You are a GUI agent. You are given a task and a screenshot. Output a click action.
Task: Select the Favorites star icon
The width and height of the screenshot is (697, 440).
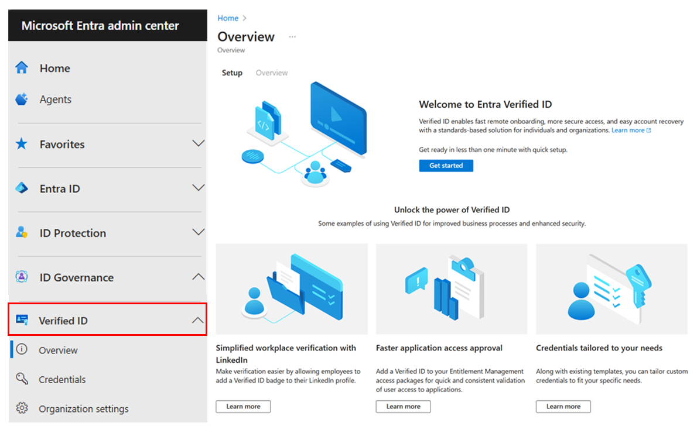[21, 144]
